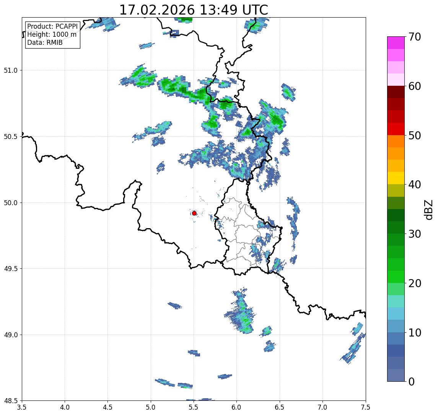Click longitude axis label 6.5

pyautogui.click(x=280, y=407)
